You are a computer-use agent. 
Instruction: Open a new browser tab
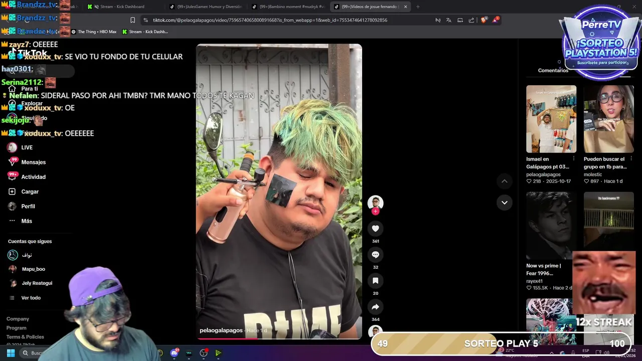point(418,7)
